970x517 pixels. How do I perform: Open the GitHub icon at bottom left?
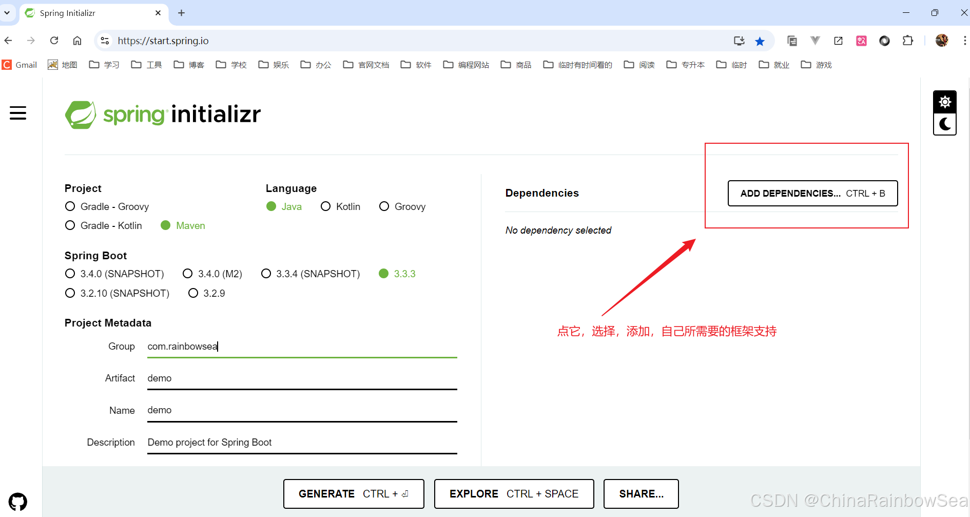(x=18, y=502)
